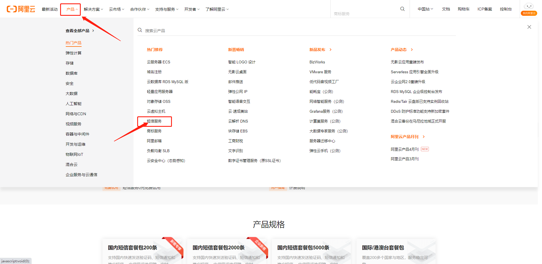The height and width of the screenshot is (264, 542).
Task: Select 大数据 category in sidebar
Action: click(71, 94)
